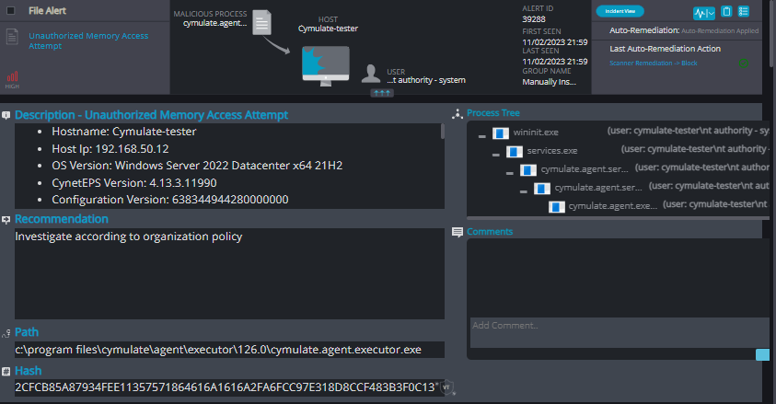Click the document icon beside the alert name
776x404 pixels.
[x=12, y=37]
